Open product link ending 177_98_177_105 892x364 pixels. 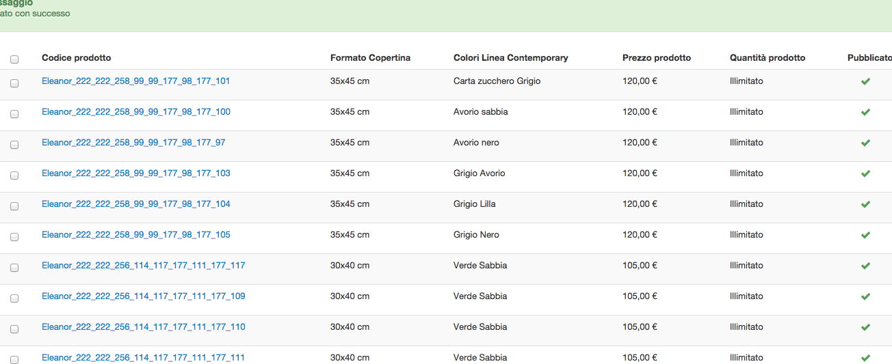[136, 235]
